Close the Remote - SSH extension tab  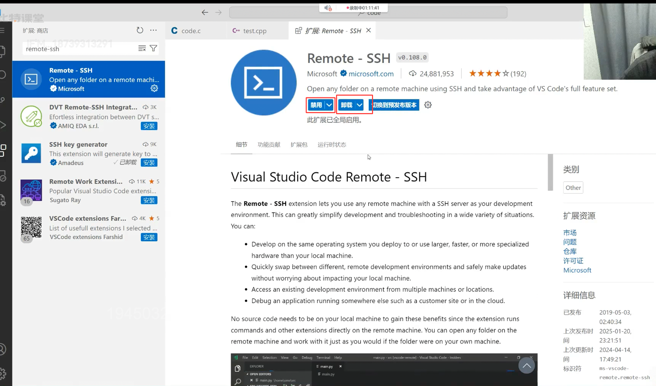(x=369, y=30)
